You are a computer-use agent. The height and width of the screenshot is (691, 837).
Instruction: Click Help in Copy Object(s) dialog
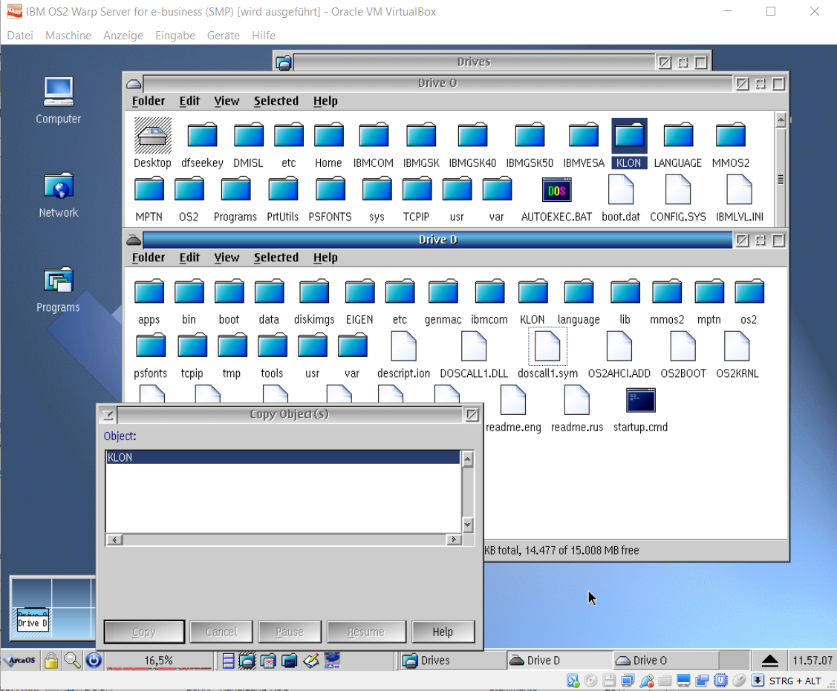(x=443, y=632)
